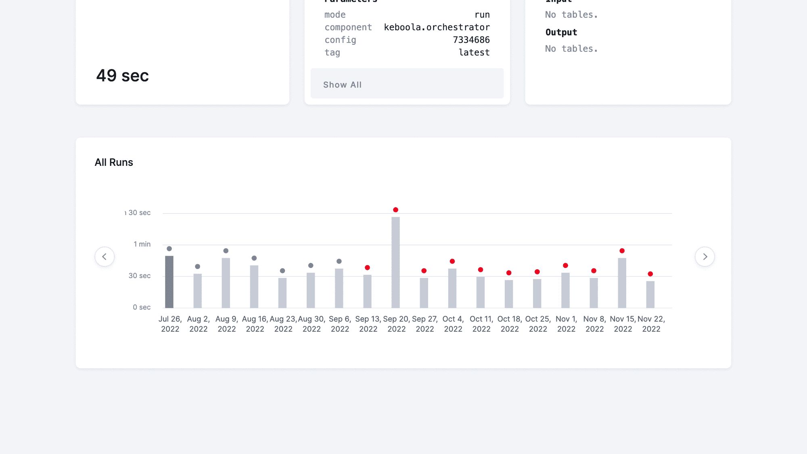Click the 49 sec duration metric
The height and width of the screenshot is (454, 807).
pyautogui.click(x=122, y=75)
